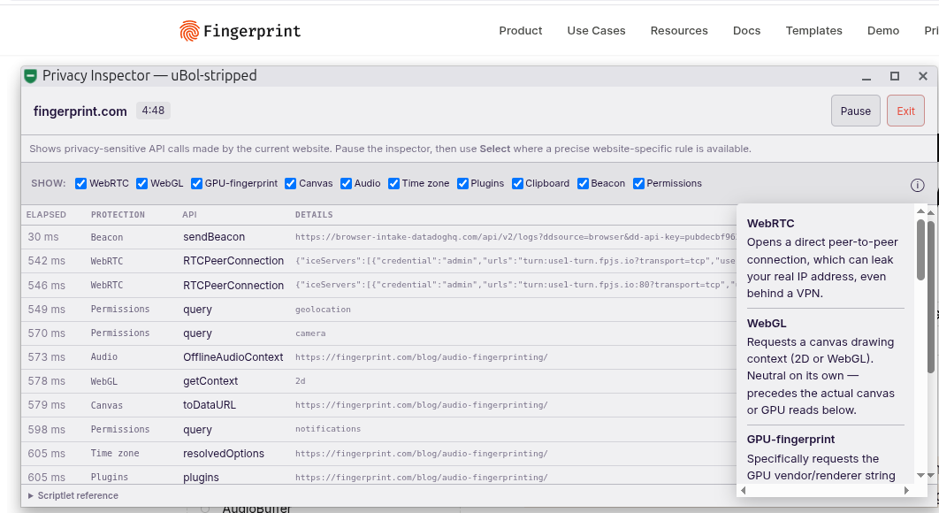Click the green Privacy Inspector shield icon
939x513 pixels.
[x=31, y=75]
